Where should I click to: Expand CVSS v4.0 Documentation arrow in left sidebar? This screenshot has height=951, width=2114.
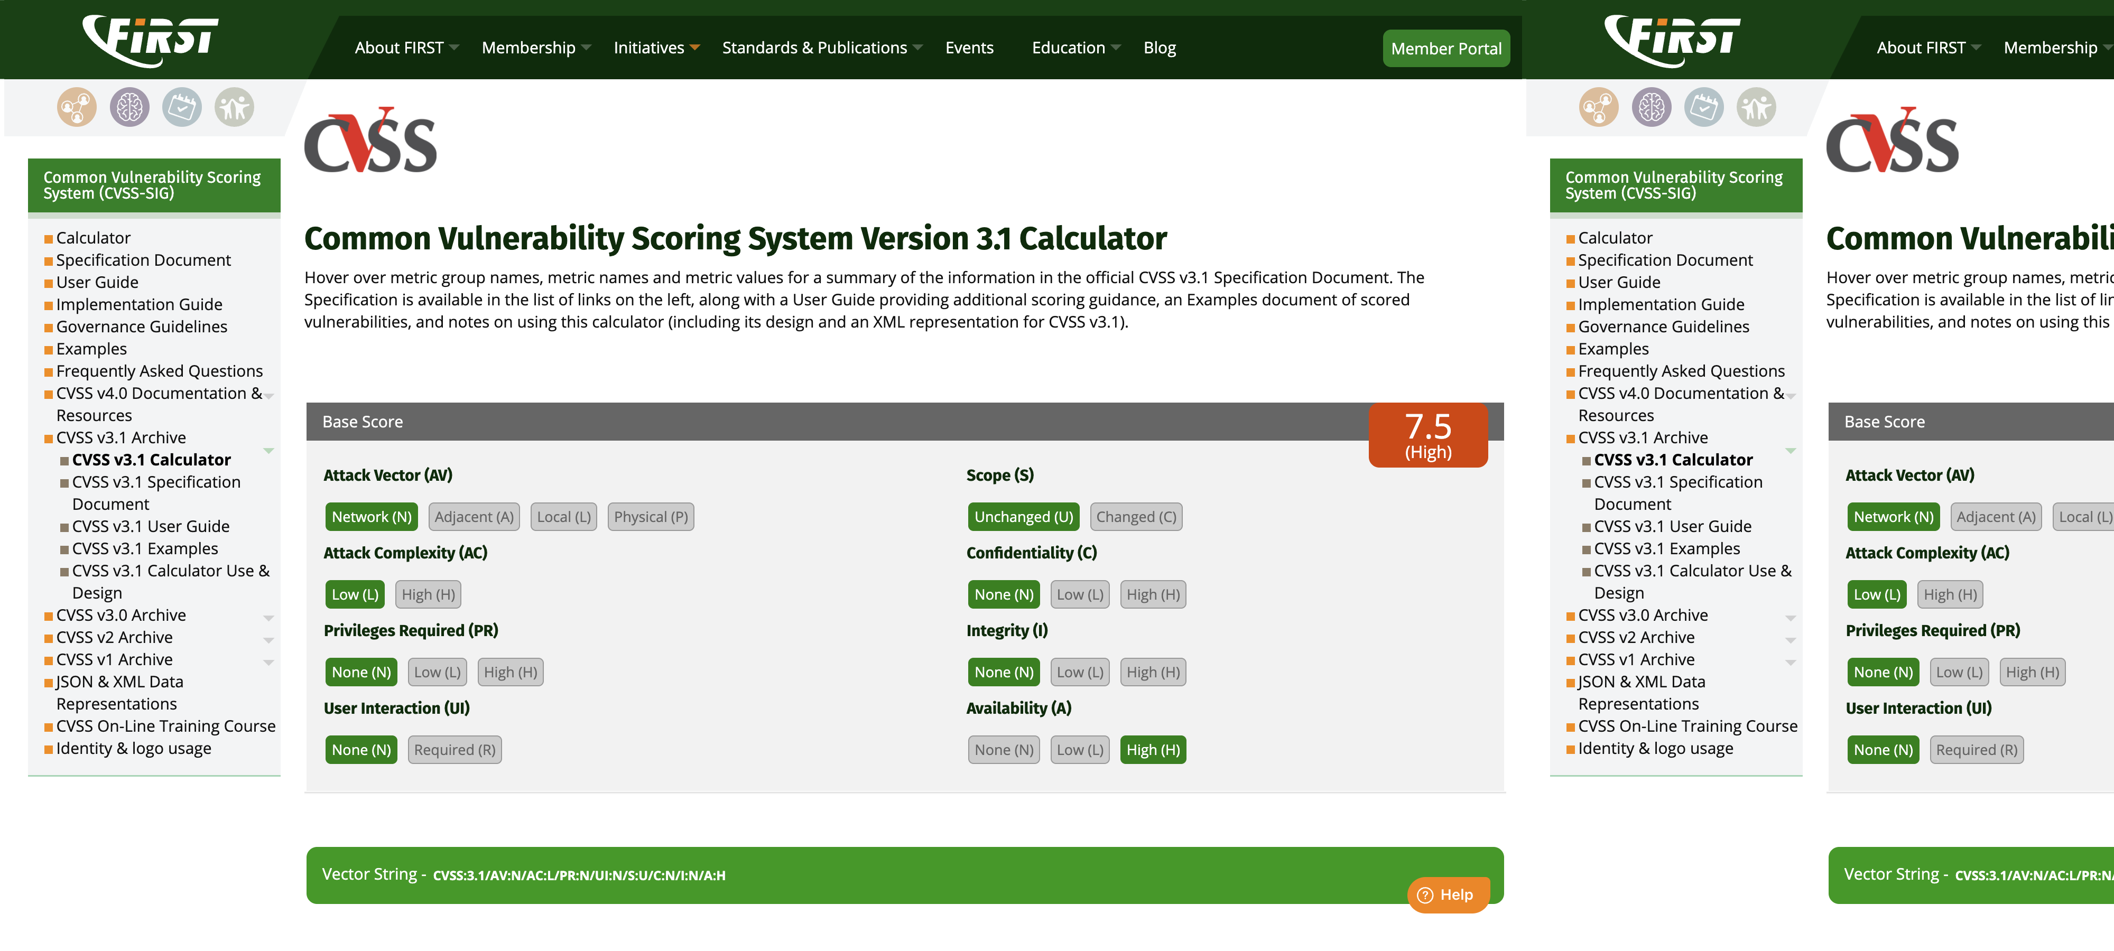coord(268,396)
